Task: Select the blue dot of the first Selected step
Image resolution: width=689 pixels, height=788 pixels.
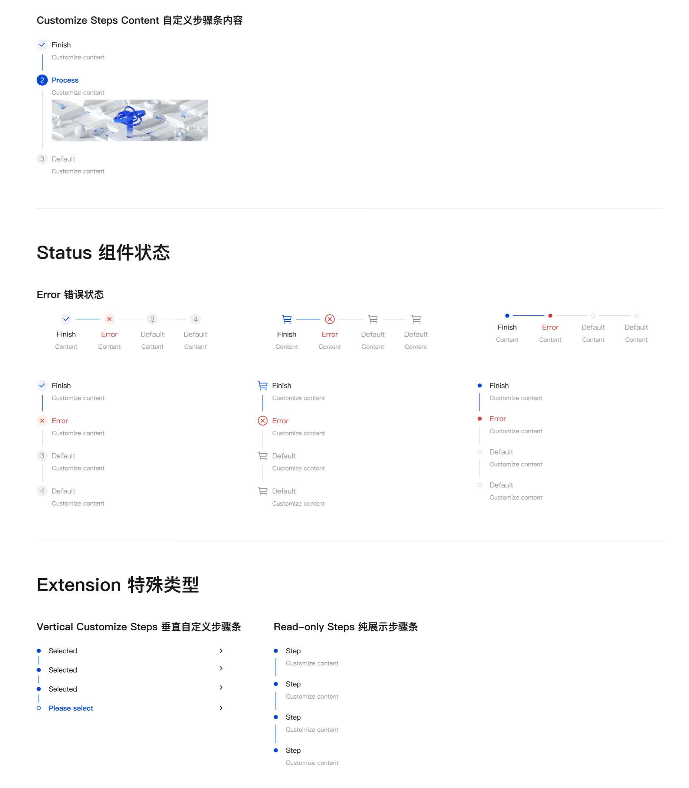Action: click(39, 650)
